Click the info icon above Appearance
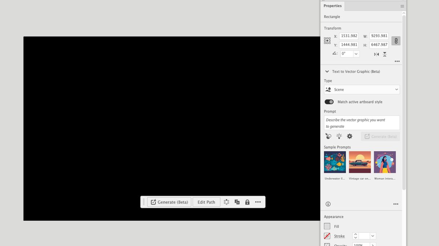The width and height of the screenshot is (439, 246). click(328, 204)
